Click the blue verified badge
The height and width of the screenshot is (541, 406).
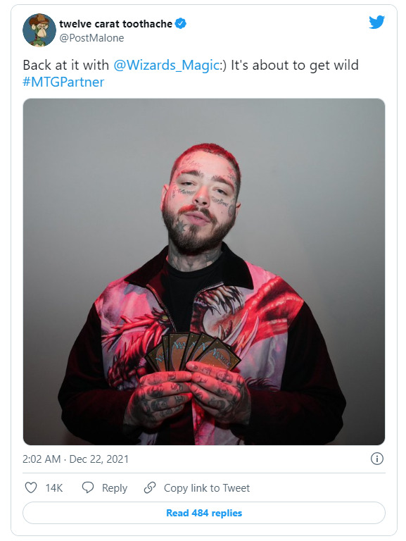tap(181, 23)
